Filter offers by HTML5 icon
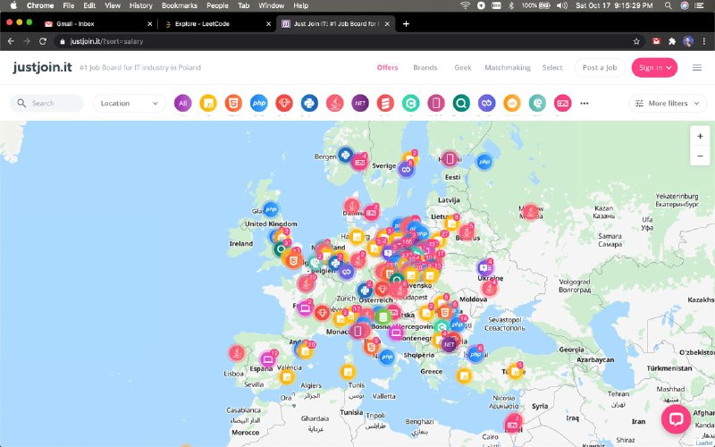The width and height of the screenshot is (715, 447). coord(233,103)
